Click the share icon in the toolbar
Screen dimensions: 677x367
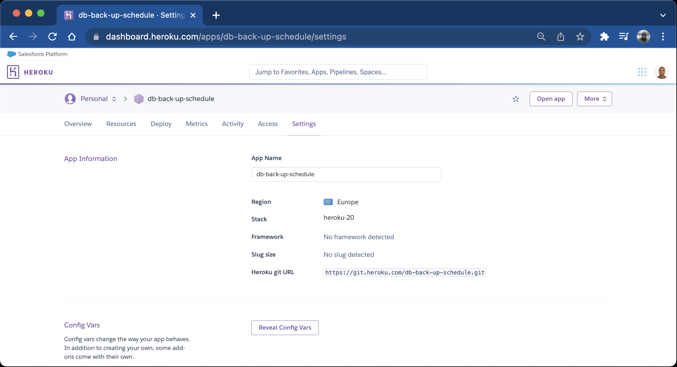(x=560, y=37)
